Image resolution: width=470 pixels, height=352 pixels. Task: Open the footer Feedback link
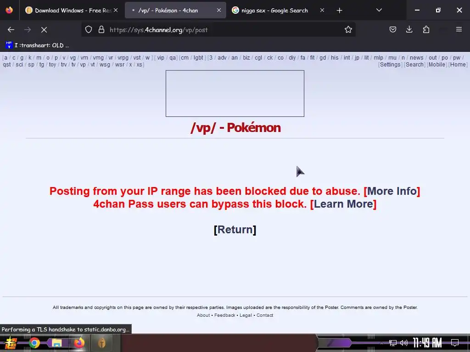point(225,315)
